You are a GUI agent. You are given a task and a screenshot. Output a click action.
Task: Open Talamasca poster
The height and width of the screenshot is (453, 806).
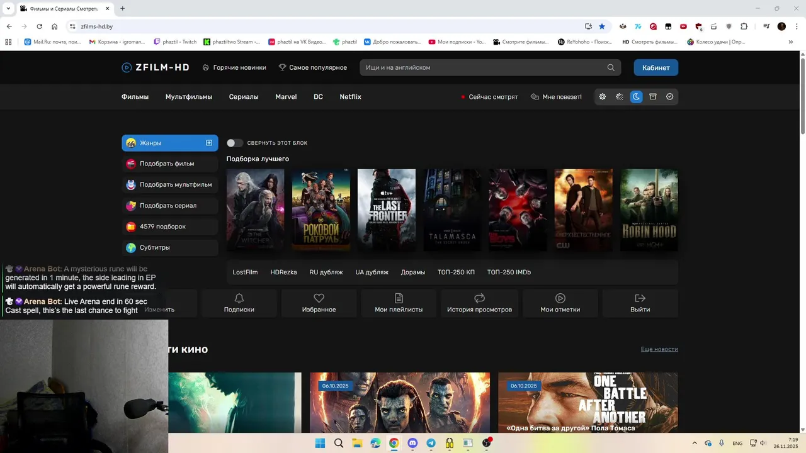tap(452, 210)
